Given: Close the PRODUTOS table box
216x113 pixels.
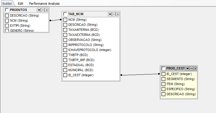Looking at the screenshot, I should pyautogui.click(x=47, y=10).
